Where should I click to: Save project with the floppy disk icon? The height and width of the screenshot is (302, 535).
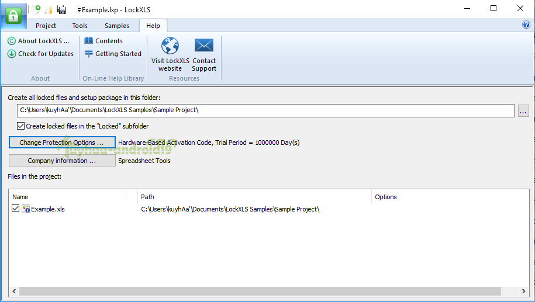61,9
